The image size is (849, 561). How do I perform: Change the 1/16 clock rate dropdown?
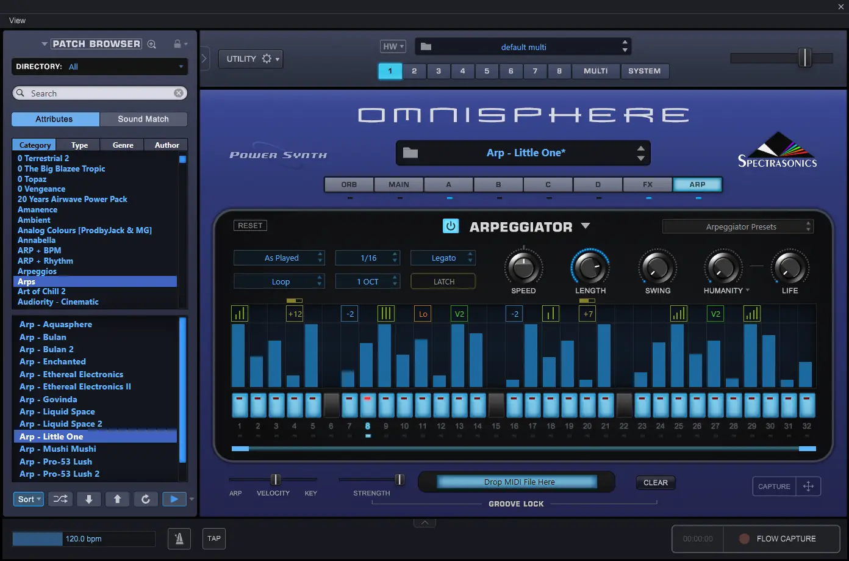pyautogui.click(x=367, y=258)
